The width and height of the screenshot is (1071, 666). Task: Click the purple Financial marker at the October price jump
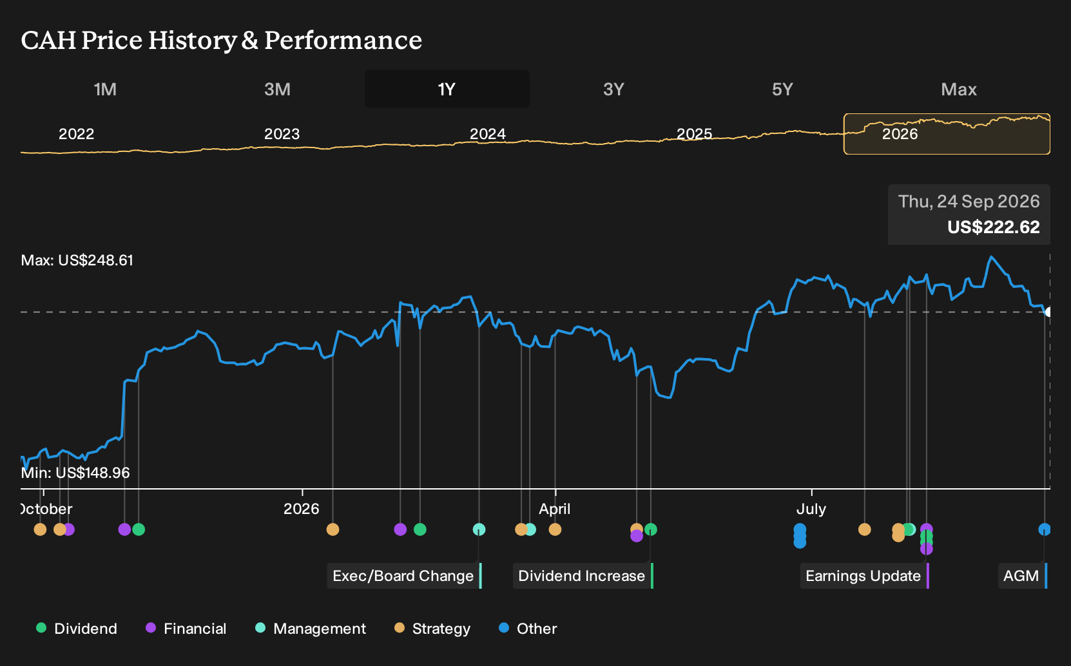pos(124,529)
